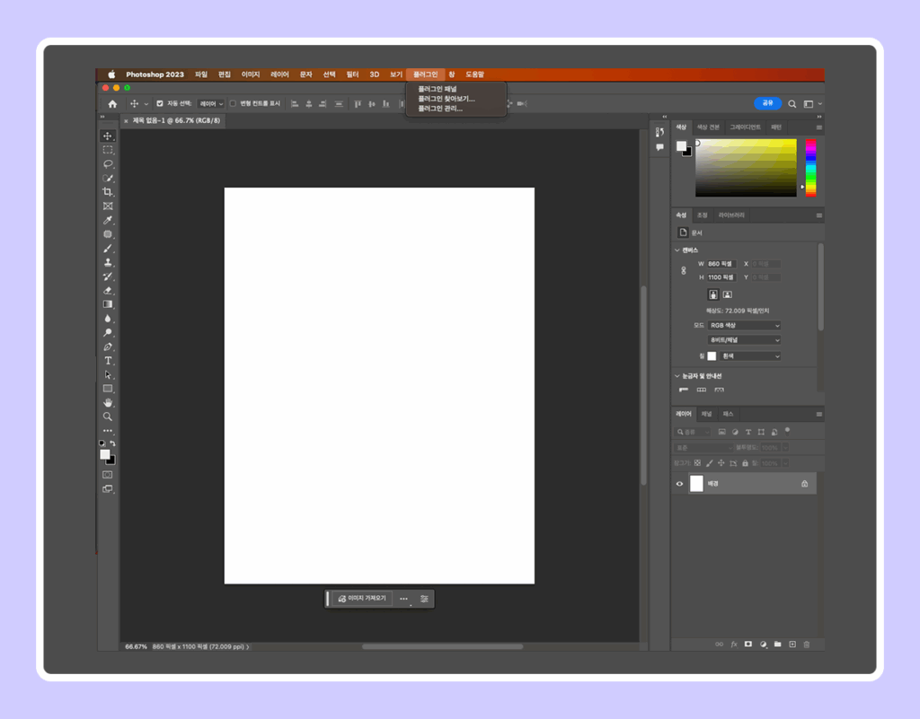Open the RGB 색상 mode dropdown
Viewport: 920px width, 719px height.
[744, 325]
